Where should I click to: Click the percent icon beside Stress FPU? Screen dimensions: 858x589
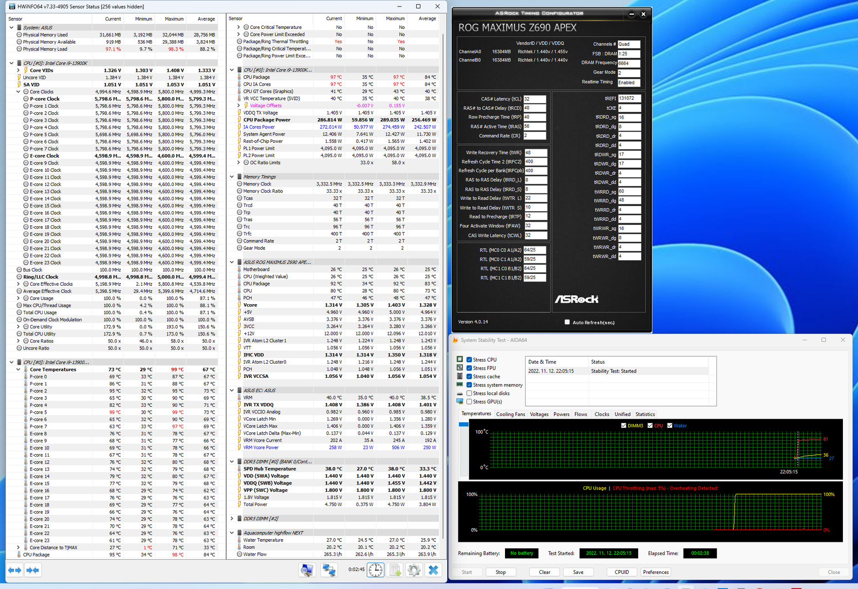(460, 368)
